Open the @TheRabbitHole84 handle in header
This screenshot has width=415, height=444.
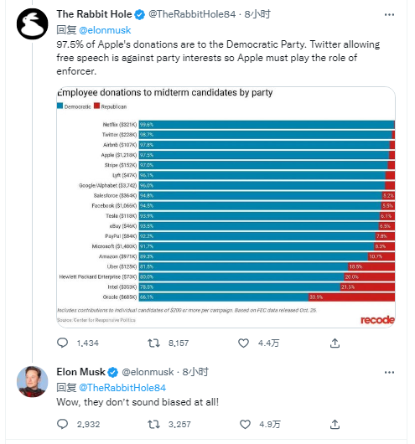[192, 14]
